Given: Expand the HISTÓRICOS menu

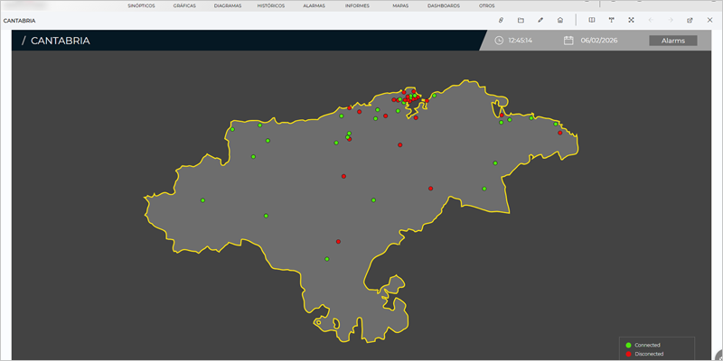Looking at the screenshot, I should tap(269, 5).
